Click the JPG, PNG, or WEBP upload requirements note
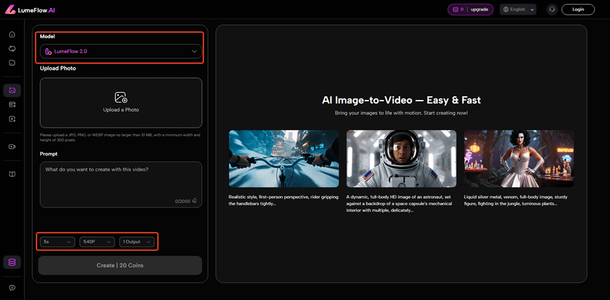 click(x=120, y=137)
